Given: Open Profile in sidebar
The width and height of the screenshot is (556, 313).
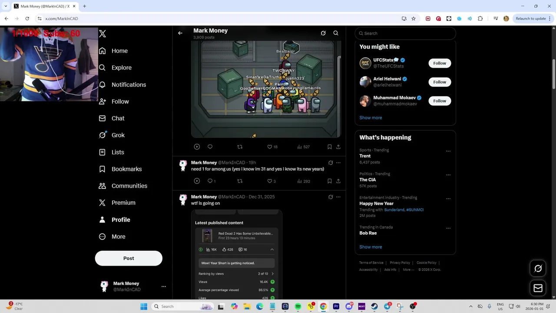Looking at the screenshot, I should tap(114, 220).
